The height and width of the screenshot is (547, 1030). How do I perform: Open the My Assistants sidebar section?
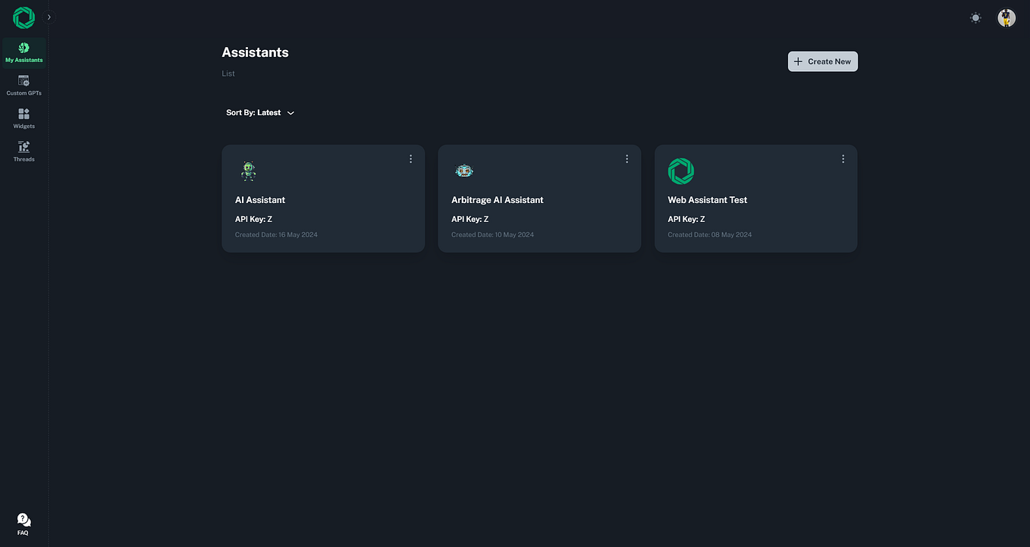point(24,50)
